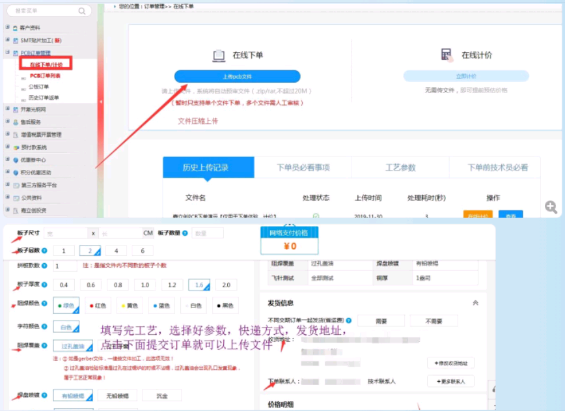Switch to the 工艺参数 tab

400,167
